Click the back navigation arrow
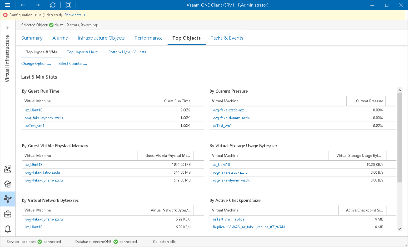 (23, 5)
